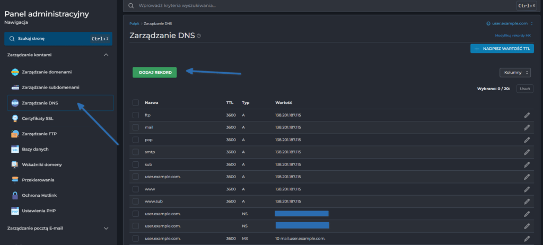The height and width of the screenshot is (245, 543).
Task: Click the Certyfikaty SSL icon
Action: (15, 118)
